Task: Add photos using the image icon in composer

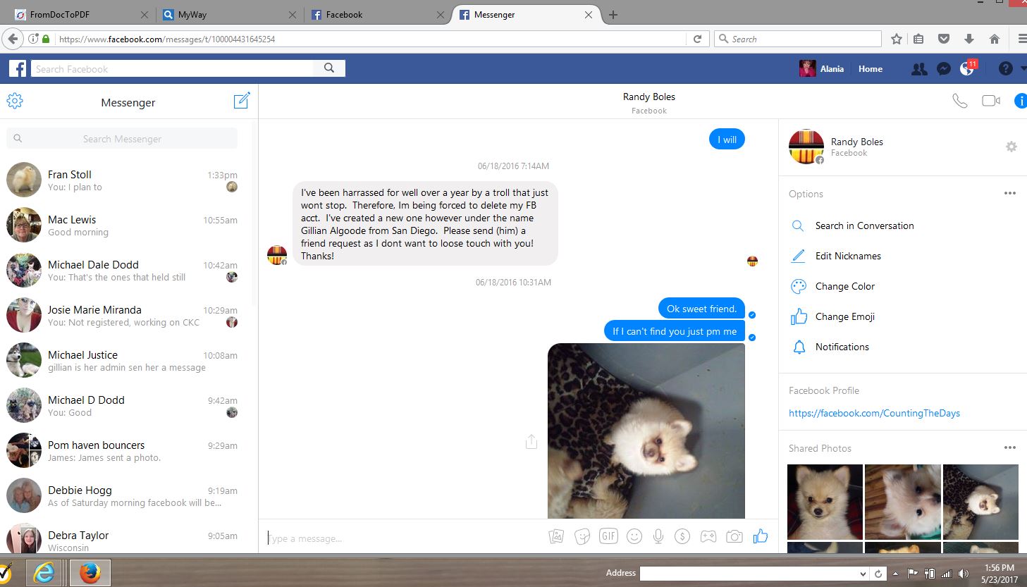Action: [x=556, y=537]
